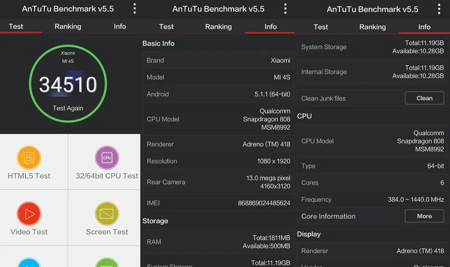Click the Xiaomi label in score circle
The height and width of the screenshot is (267, 450).
[67, 53]
